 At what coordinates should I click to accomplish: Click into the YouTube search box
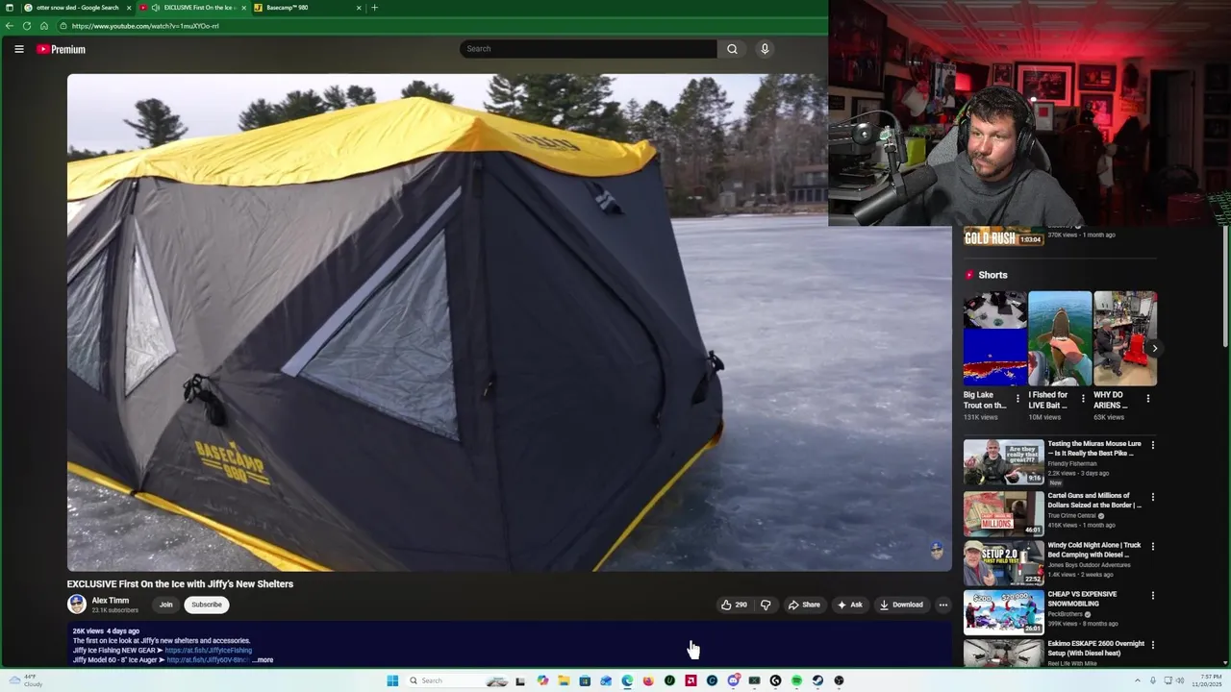pos(588,49)
